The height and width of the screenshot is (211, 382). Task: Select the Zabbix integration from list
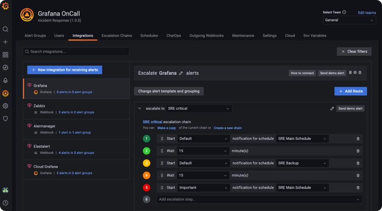pyautogui.click(x=76, y=109)
